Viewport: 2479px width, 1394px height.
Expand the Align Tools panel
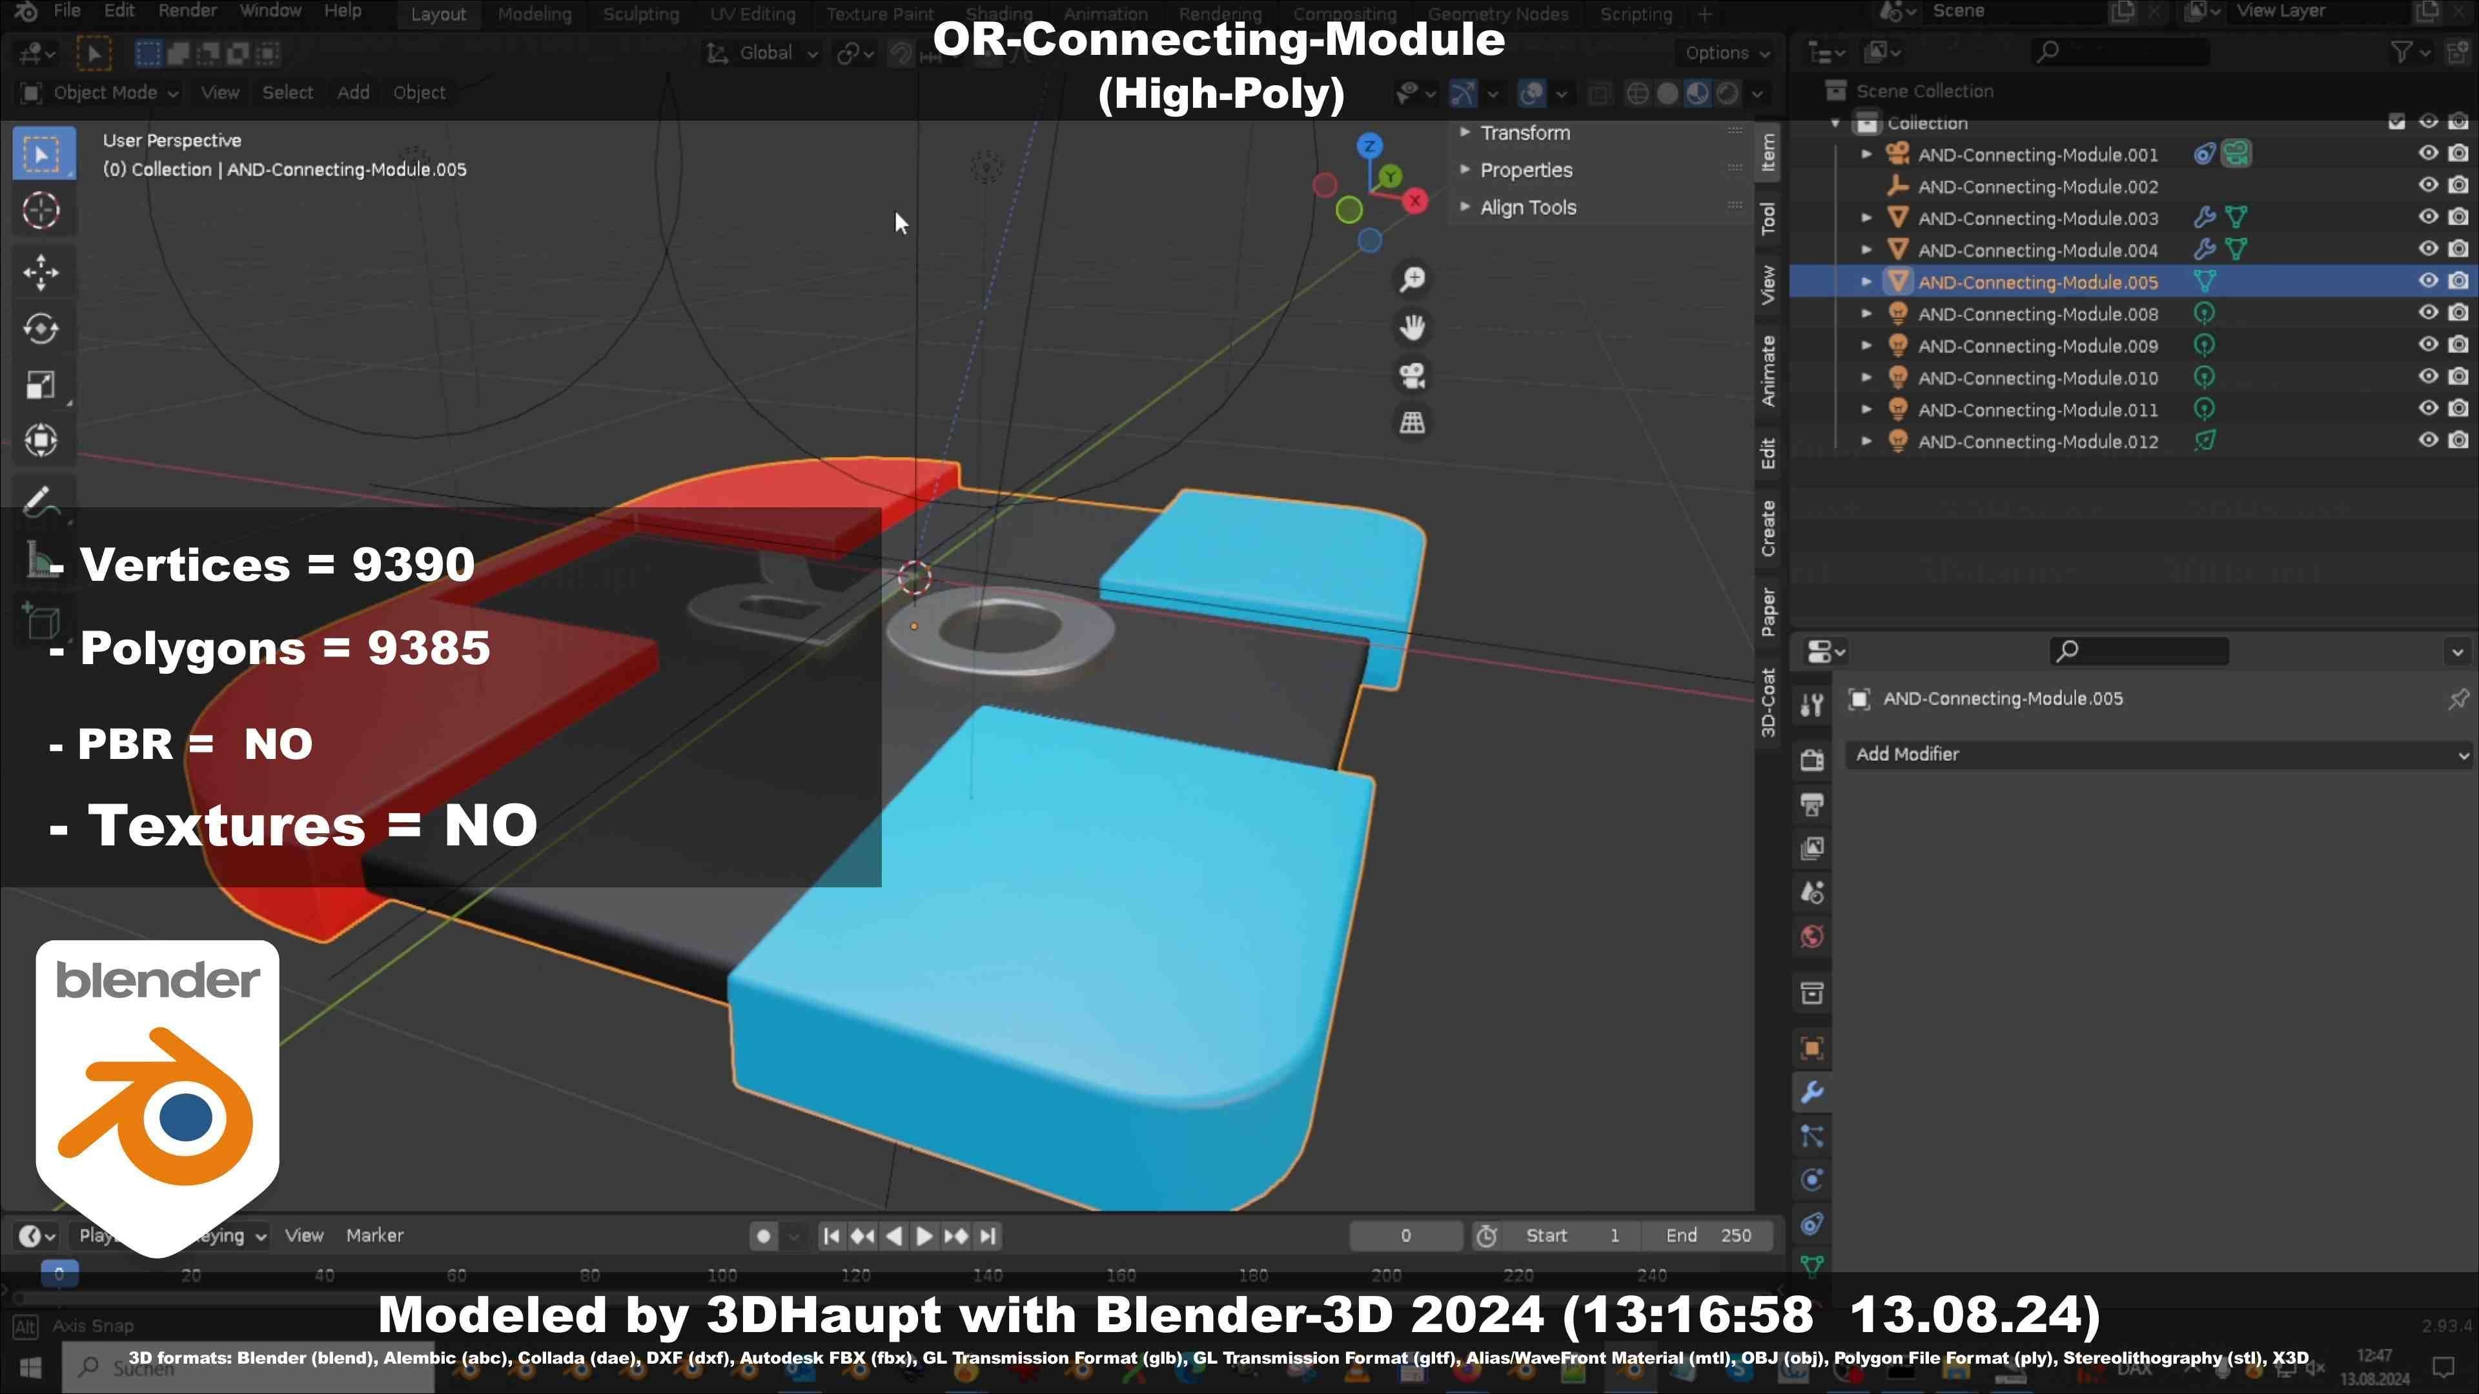(x=1527, y=208)
